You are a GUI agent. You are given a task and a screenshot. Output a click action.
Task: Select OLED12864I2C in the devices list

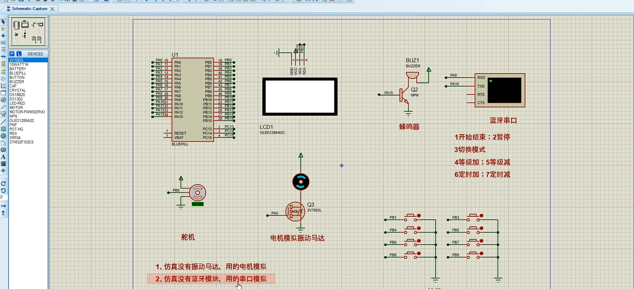28,121
